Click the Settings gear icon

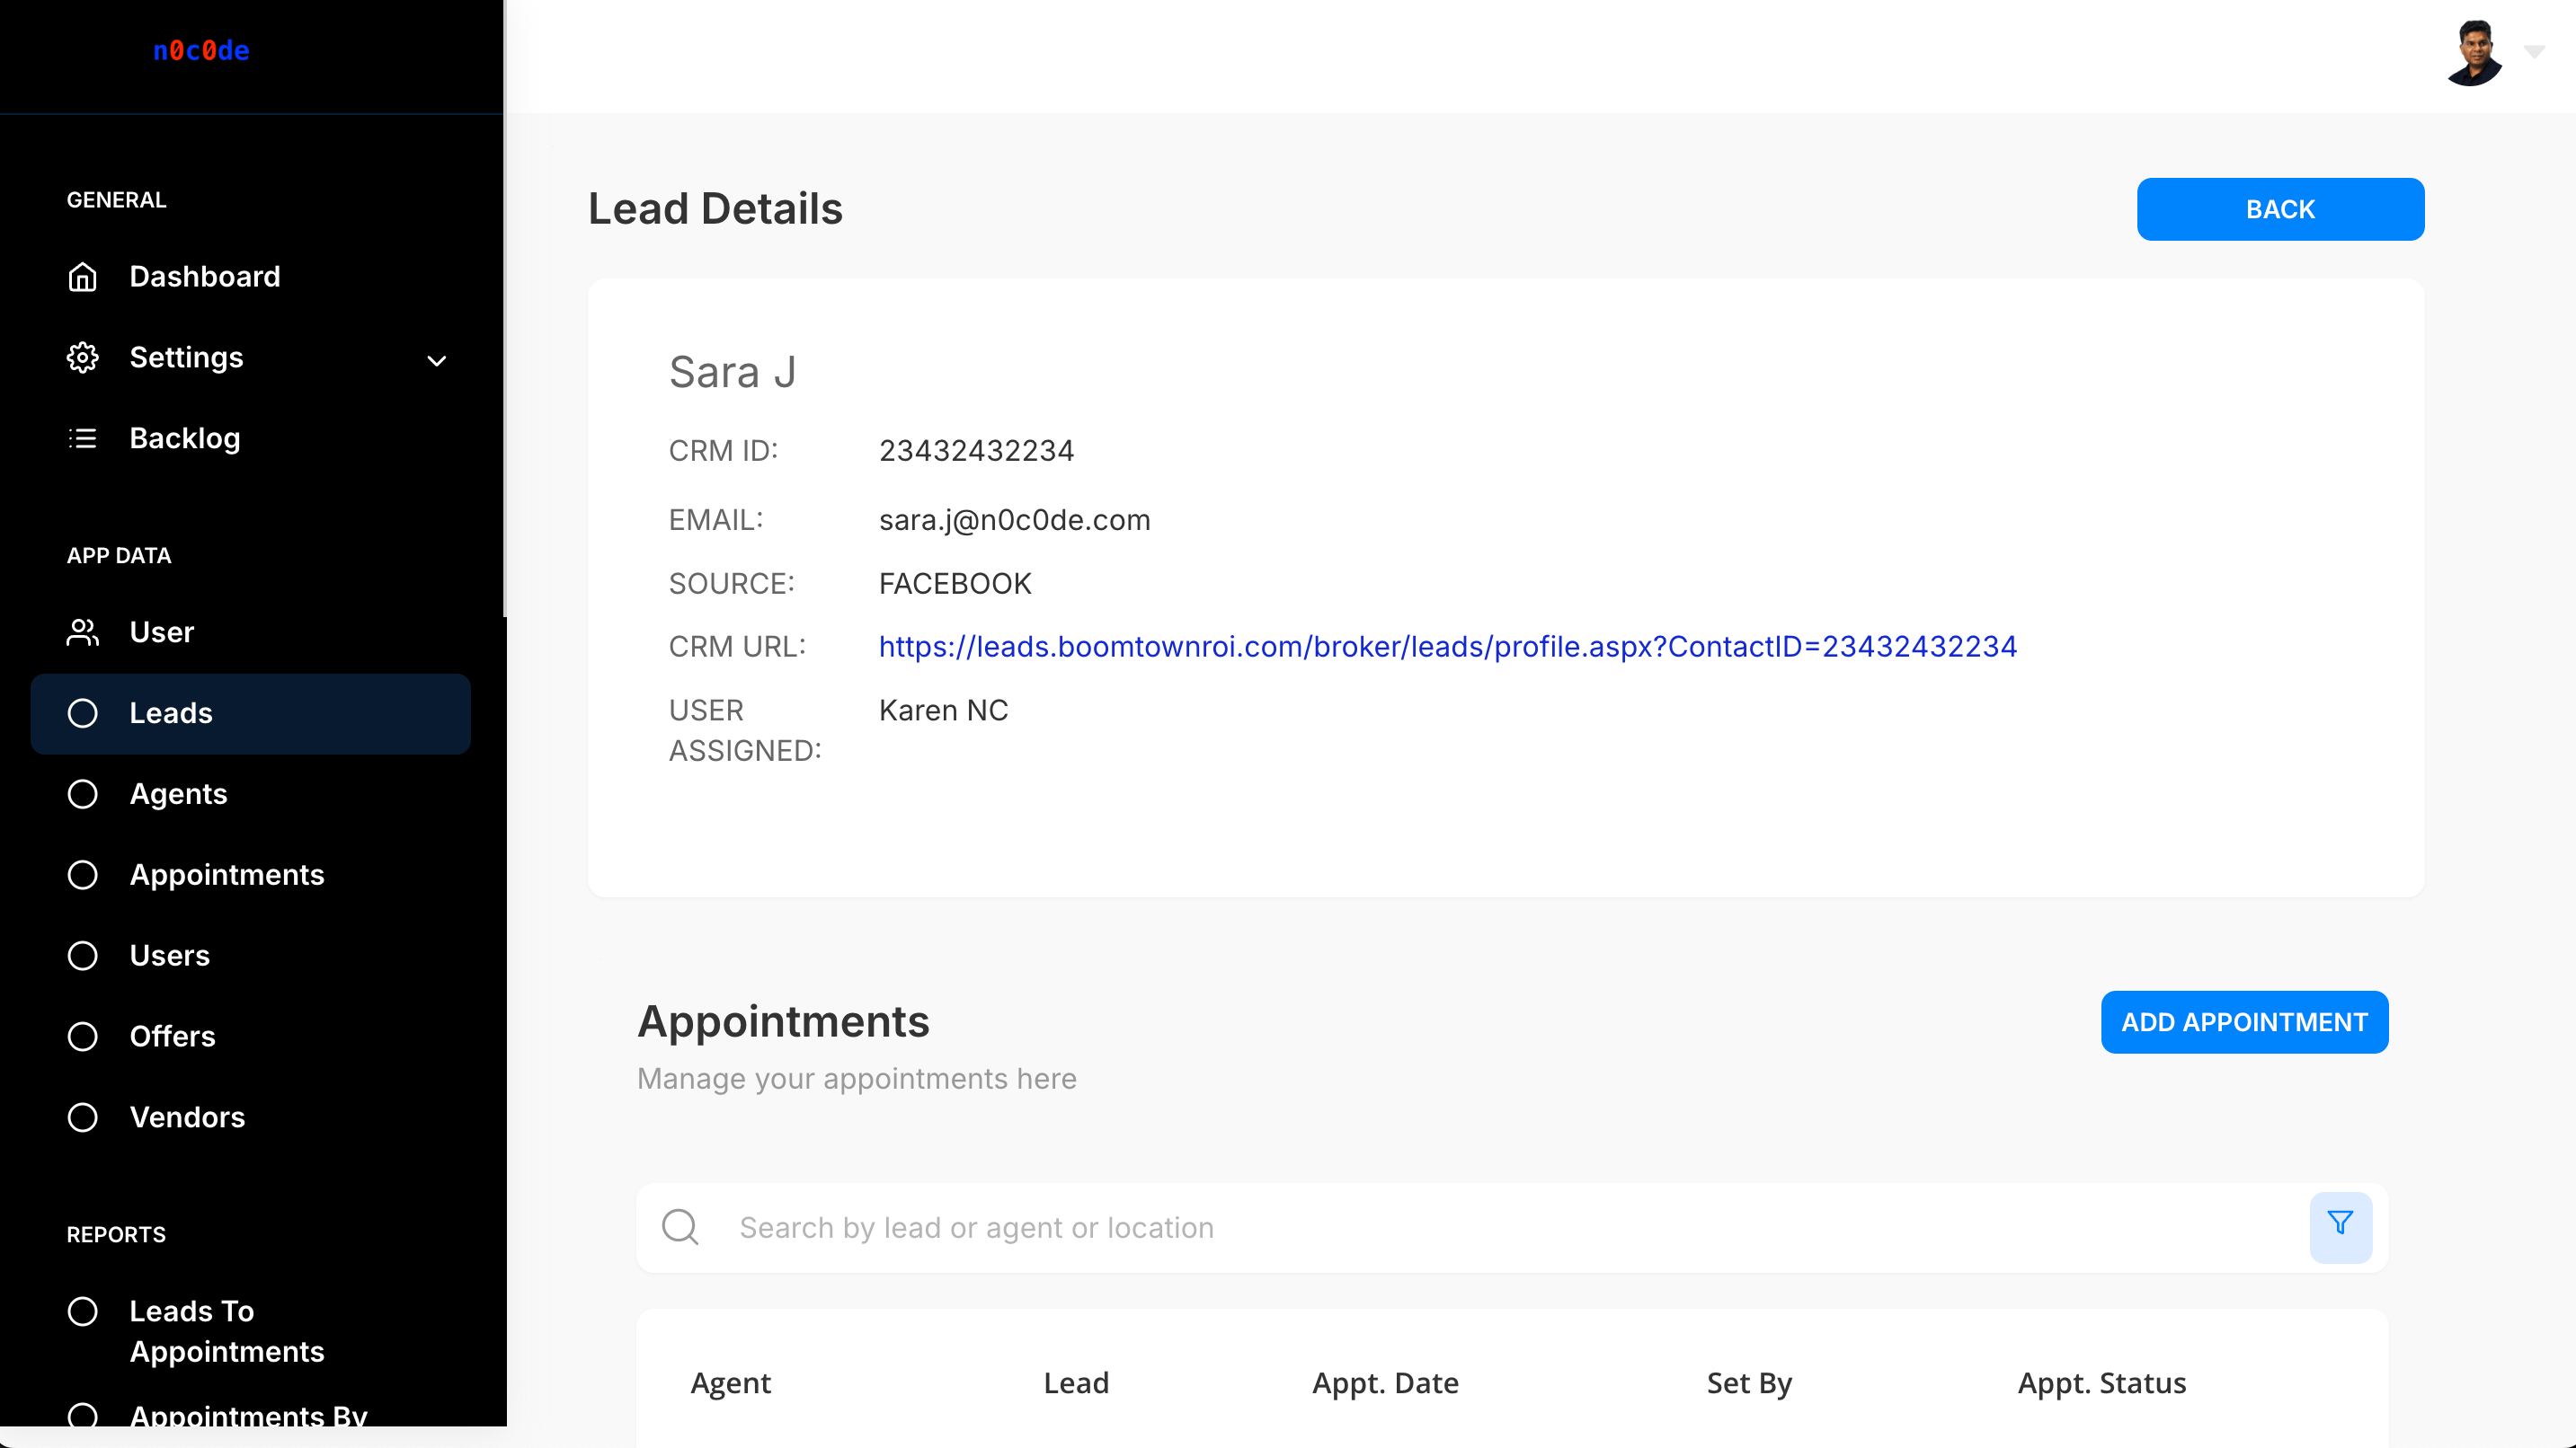(x=82, y=358)
